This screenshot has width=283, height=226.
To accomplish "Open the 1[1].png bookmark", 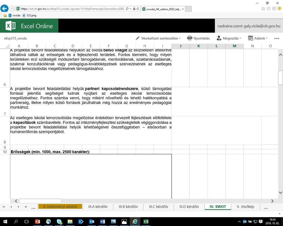I will pyautogui.click(x=29, y=15).
